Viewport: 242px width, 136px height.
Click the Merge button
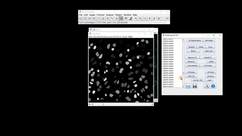click(x=193, y=51)
